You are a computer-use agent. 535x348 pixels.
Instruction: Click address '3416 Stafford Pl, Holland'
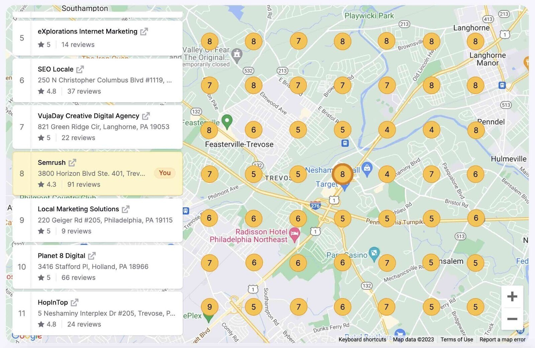point(93,267)
